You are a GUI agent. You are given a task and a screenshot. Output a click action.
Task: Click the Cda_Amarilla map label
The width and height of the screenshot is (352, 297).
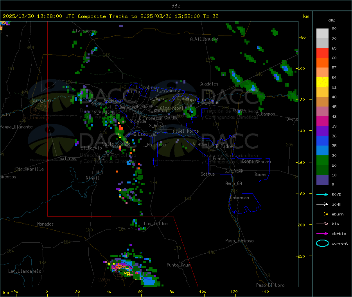pos(29,169)
